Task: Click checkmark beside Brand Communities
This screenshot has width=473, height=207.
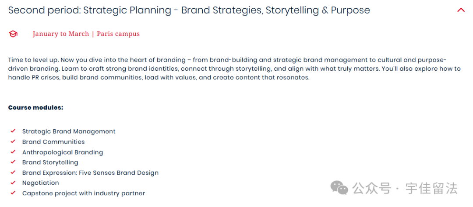Action: [x=13, y=141]
